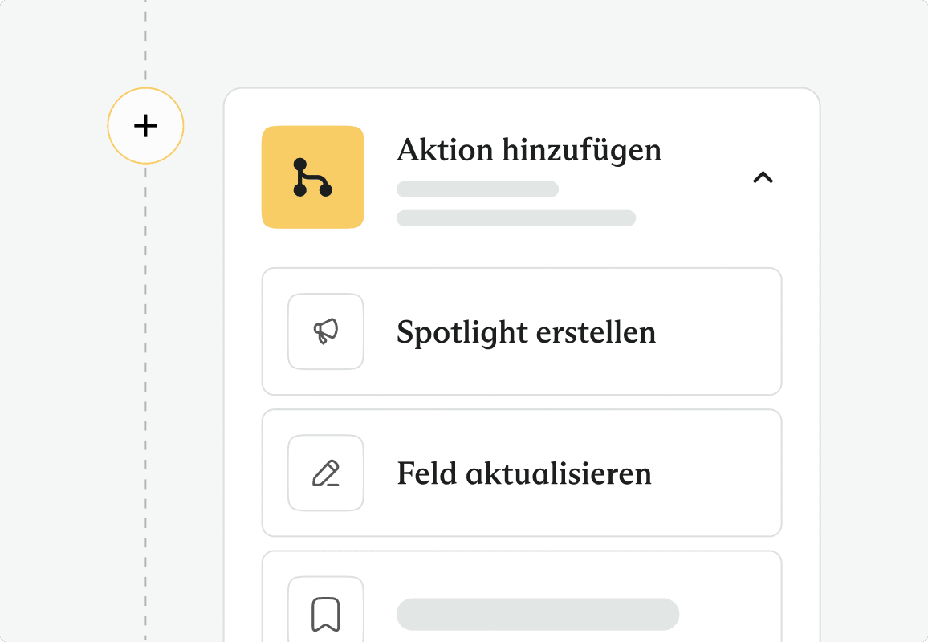The width and height of the screenshot is (928, 642).
Task: Click the round plus button on the timeline
Action: click(x=145, y=126)
